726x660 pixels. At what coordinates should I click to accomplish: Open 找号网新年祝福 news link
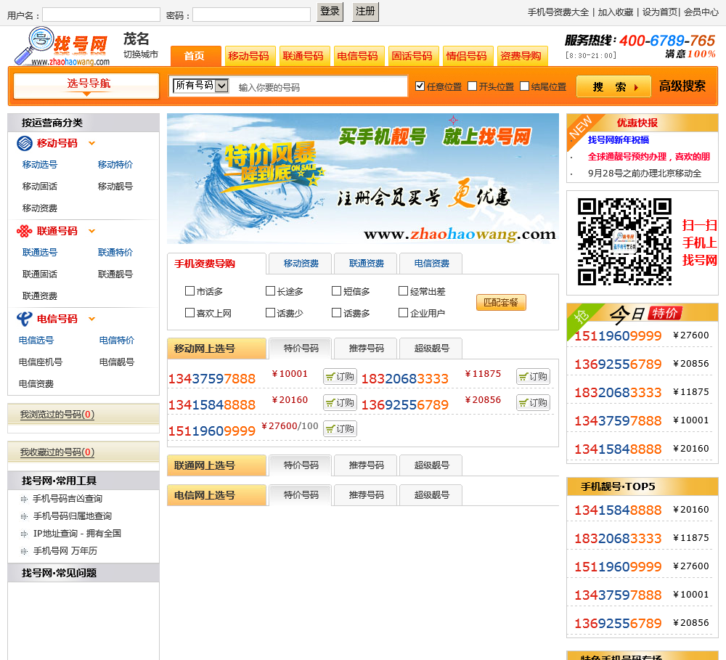(x=618, y=140)
